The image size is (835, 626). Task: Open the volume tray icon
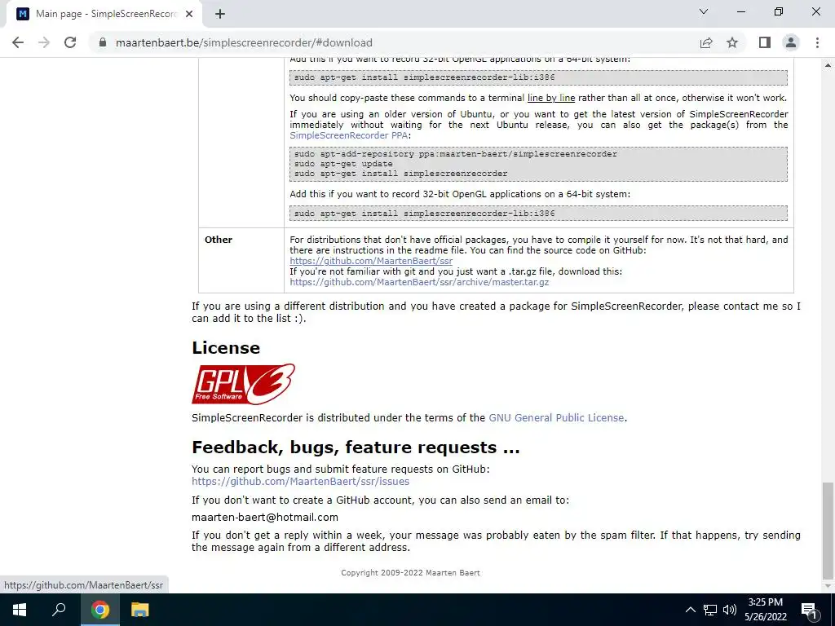tap(730, 610)
